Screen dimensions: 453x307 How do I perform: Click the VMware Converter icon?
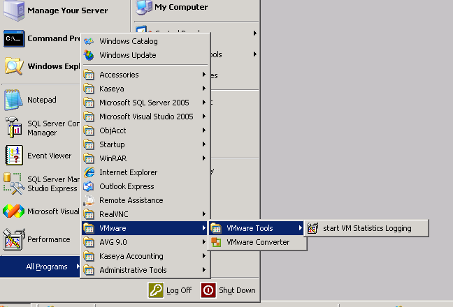pyautogui.click(x=216, y=242)
